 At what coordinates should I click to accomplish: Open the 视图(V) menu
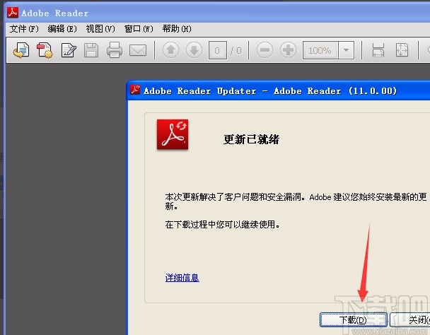[100, 28]
